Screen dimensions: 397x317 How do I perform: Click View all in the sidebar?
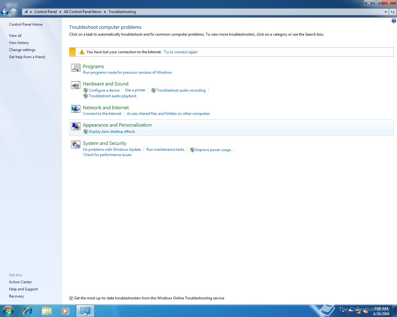coord(15,36)
